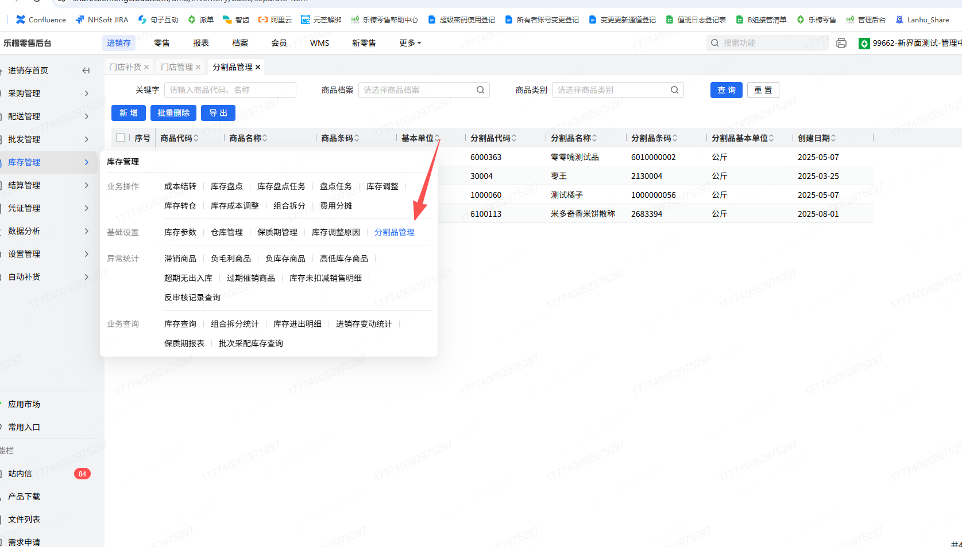Screen dimensions: 962x547
Task: Open the 元芒解绑 bookmark
Action: click(x=321, y=19)
